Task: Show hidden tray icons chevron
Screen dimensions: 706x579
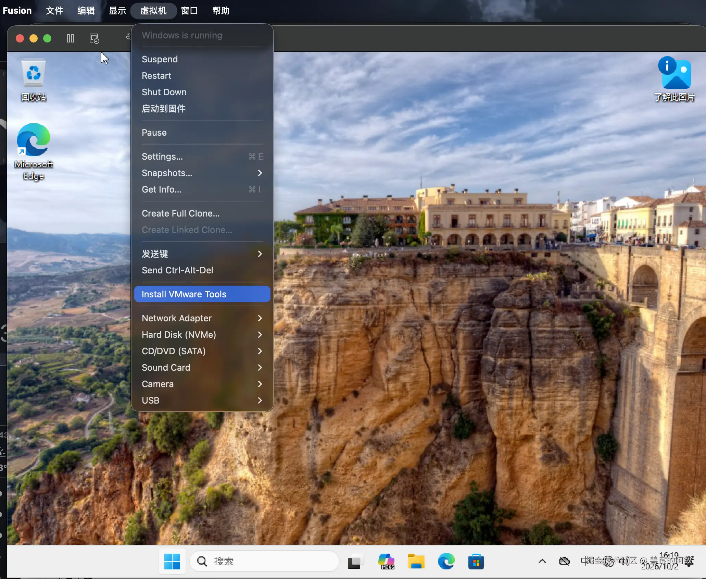Action: pos(542,561)
